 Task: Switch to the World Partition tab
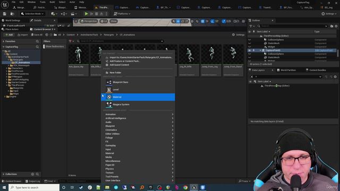coord(288,70)
